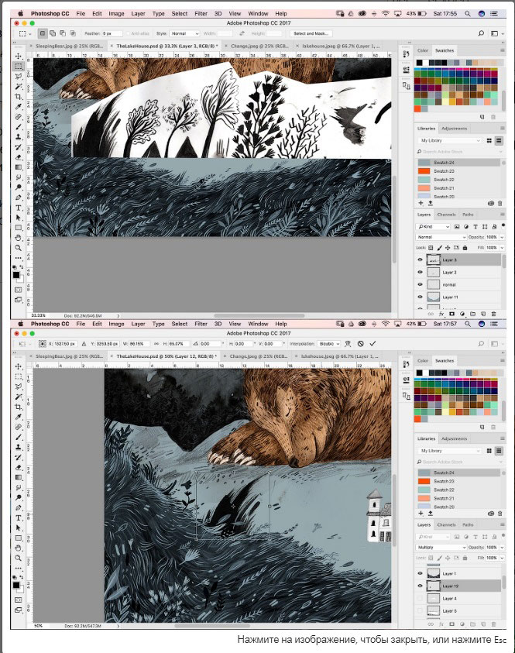Open Fill dropdown arrow in upper Layers panel

502,247
